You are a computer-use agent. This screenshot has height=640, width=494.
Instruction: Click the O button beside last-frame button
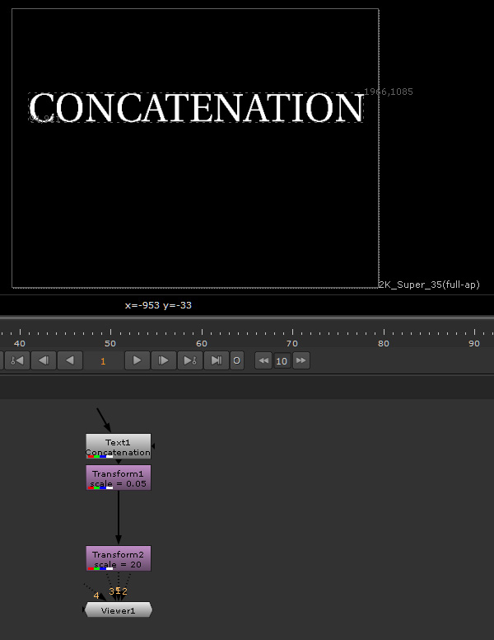pos(237,360)
